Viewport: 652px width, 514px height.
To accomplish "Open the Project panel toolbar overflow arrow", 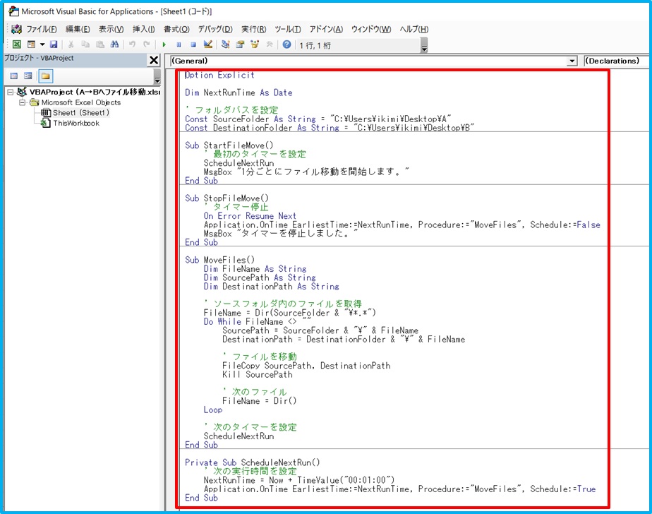I will tap(157, 77).
